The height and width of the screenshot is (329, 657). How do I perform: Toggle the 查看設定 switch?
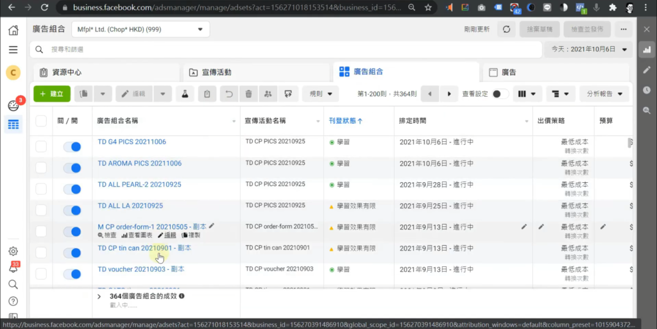pos(500,94)
